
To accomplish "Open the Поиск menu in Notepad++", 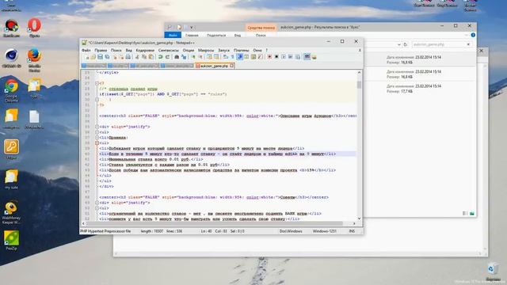I will 116,51.
